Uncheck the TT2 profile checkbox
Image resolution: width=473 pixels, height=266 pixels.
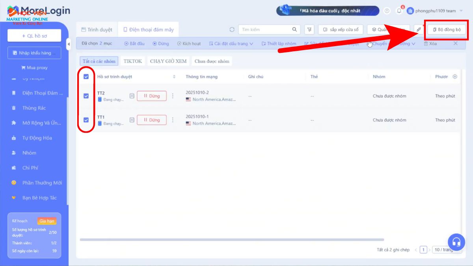(86, 96)
